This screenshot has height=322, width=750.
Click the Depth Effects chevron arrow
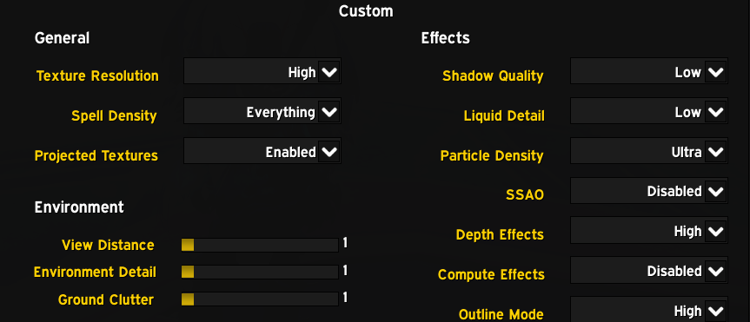(715, 232)
